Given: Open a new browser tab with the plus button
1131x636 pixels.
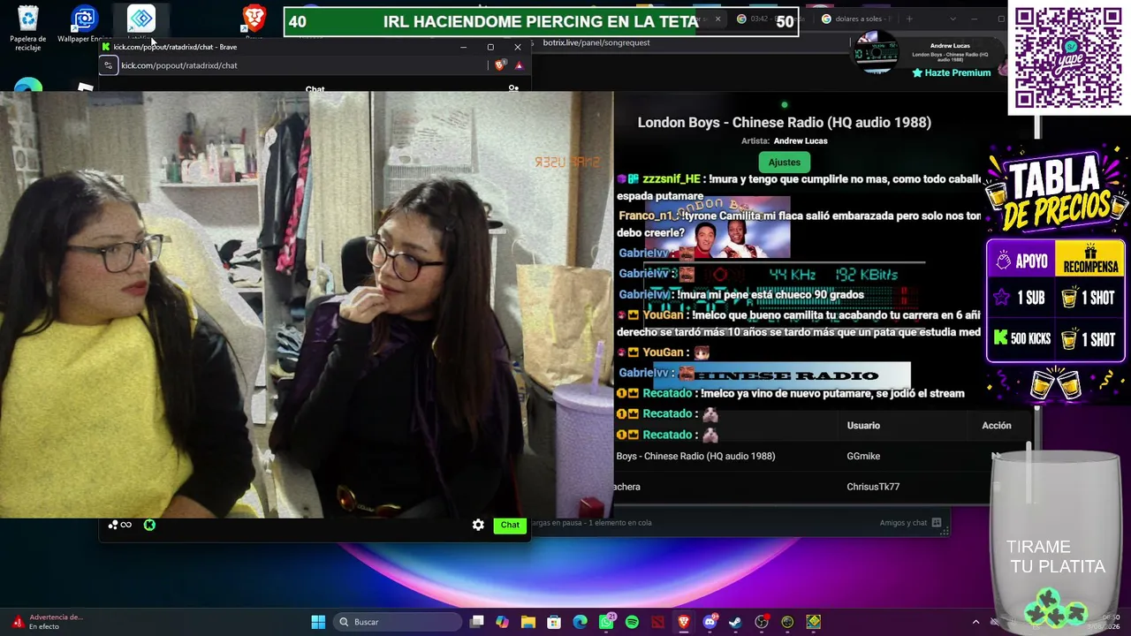Looking at the screenshot, I should (909, 19).
